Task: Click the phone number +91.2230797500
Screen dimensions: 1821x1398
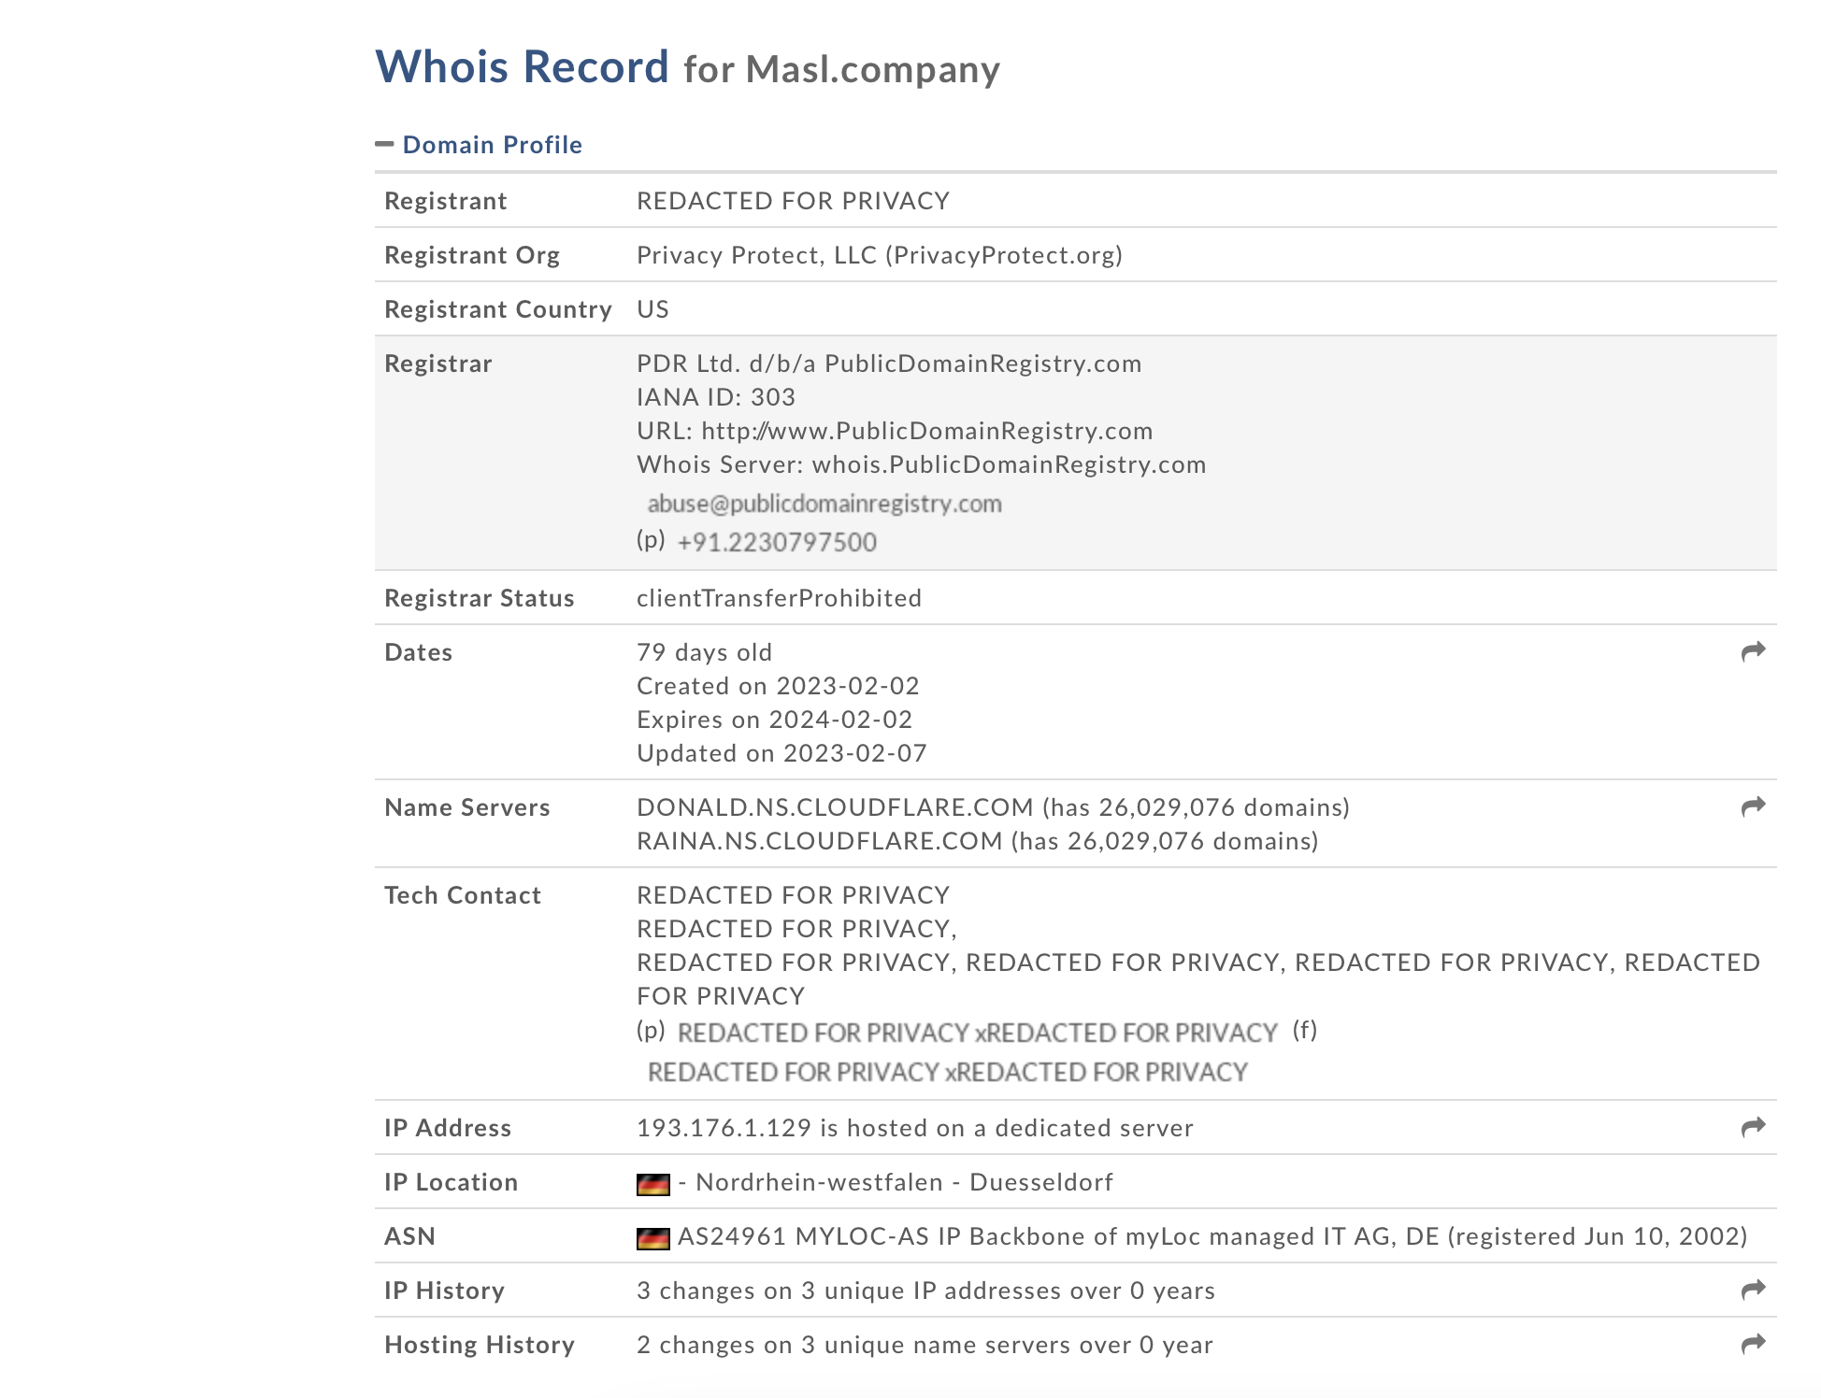Action: 777,542
